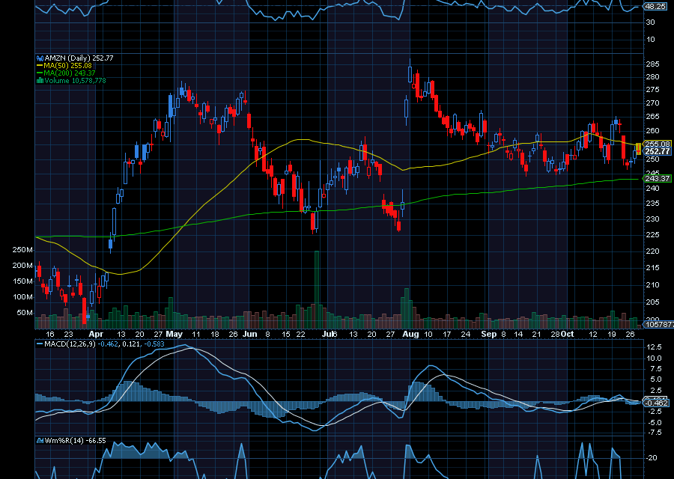Viewport: 674px width, 479px height.
Task: Click the green 243.37 price tag on right axis
Action: click(x=658, y=178)
